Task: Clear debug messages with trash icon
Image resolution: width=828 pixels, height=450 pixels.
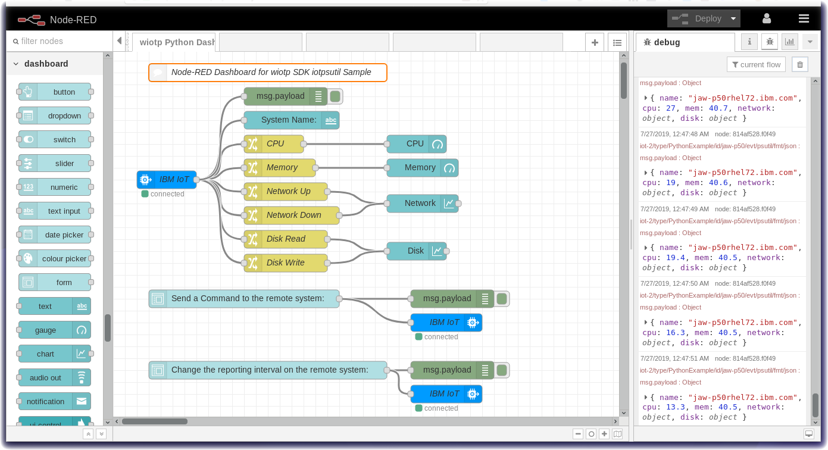Action: click(x=800, y=64)
